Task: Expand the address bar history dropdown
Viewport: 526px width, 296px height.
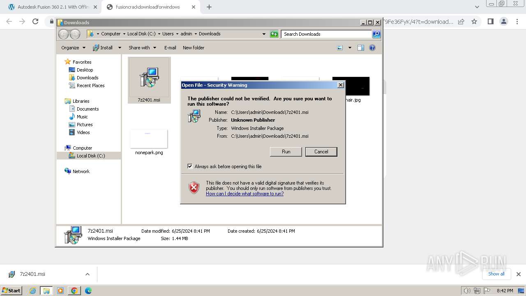Action: pyautogui.click(x=264, y=34)
